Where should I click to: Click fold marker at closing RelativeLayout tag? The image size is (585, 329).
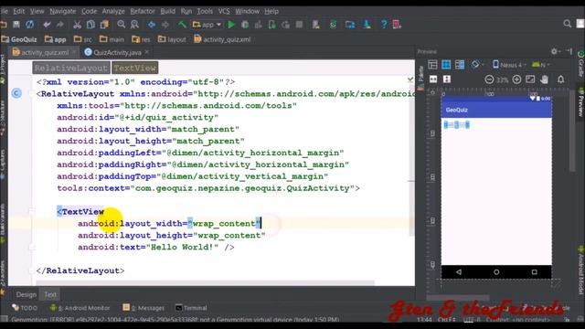(32, 271)
